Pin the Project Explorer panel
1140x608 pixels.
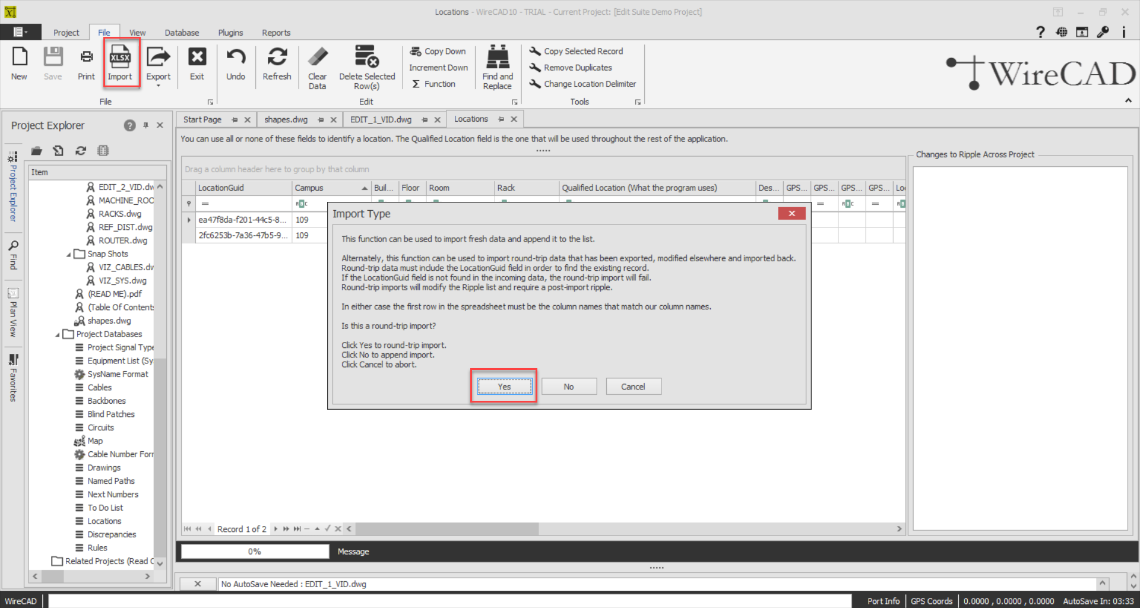coord(145,125)
